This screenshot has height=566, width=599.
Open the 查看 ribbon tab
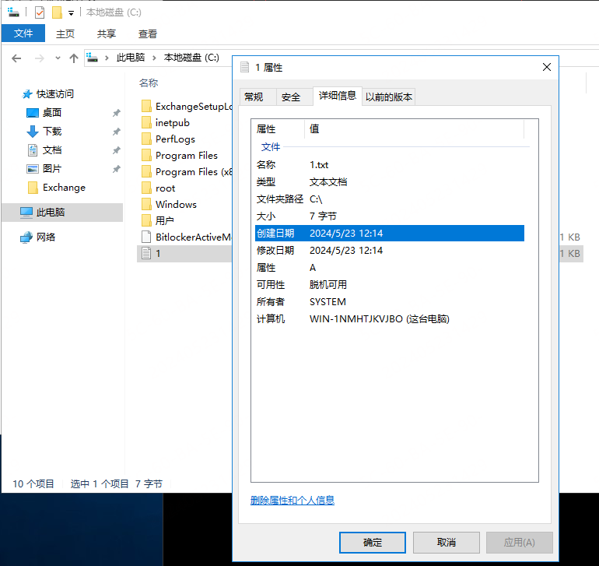[x=148, y=33]
